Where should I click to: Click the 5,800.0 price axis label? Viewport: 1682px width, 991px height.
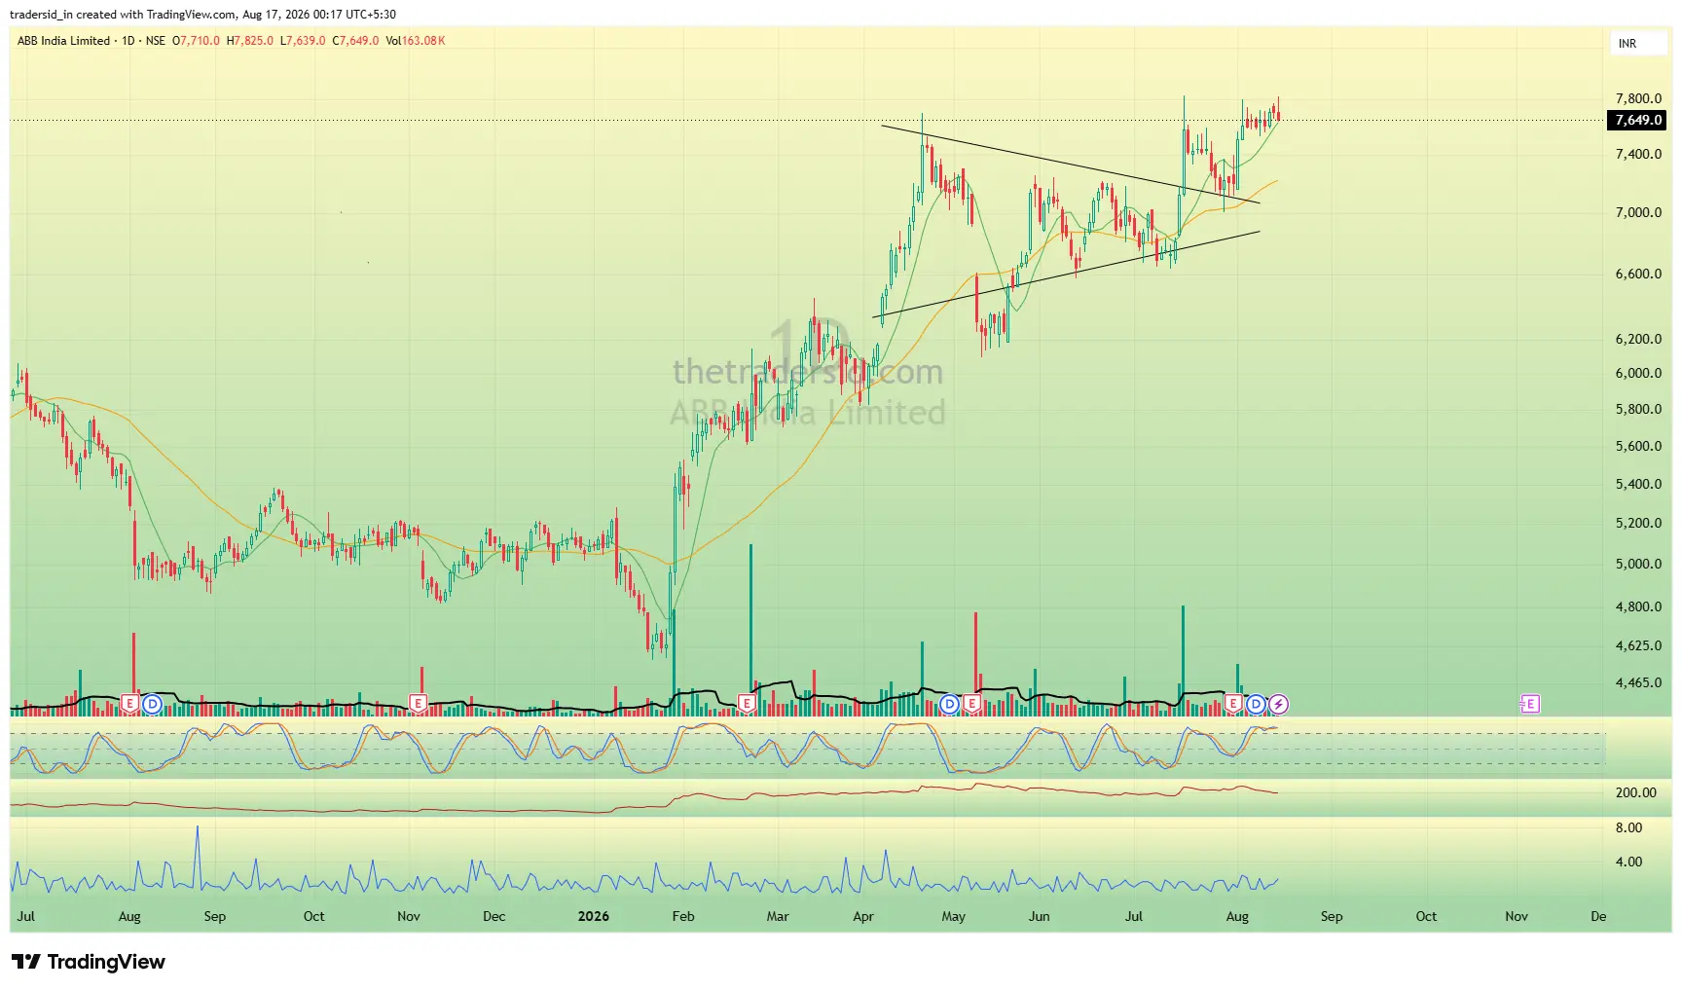(x=1638, y=409)
